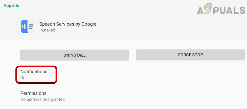The image size is (247, 109).
Task: Click the word 'Google' in app title
Action: pos(89,24)
